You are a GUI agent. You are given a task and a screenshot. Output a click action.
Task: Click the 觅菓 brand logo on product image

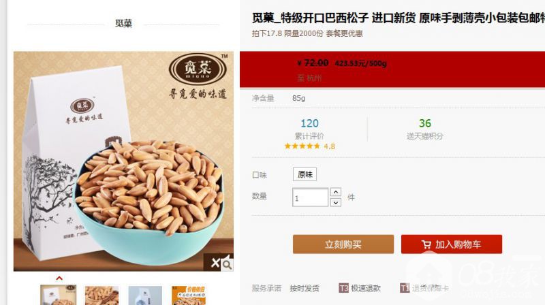[198, 69]
